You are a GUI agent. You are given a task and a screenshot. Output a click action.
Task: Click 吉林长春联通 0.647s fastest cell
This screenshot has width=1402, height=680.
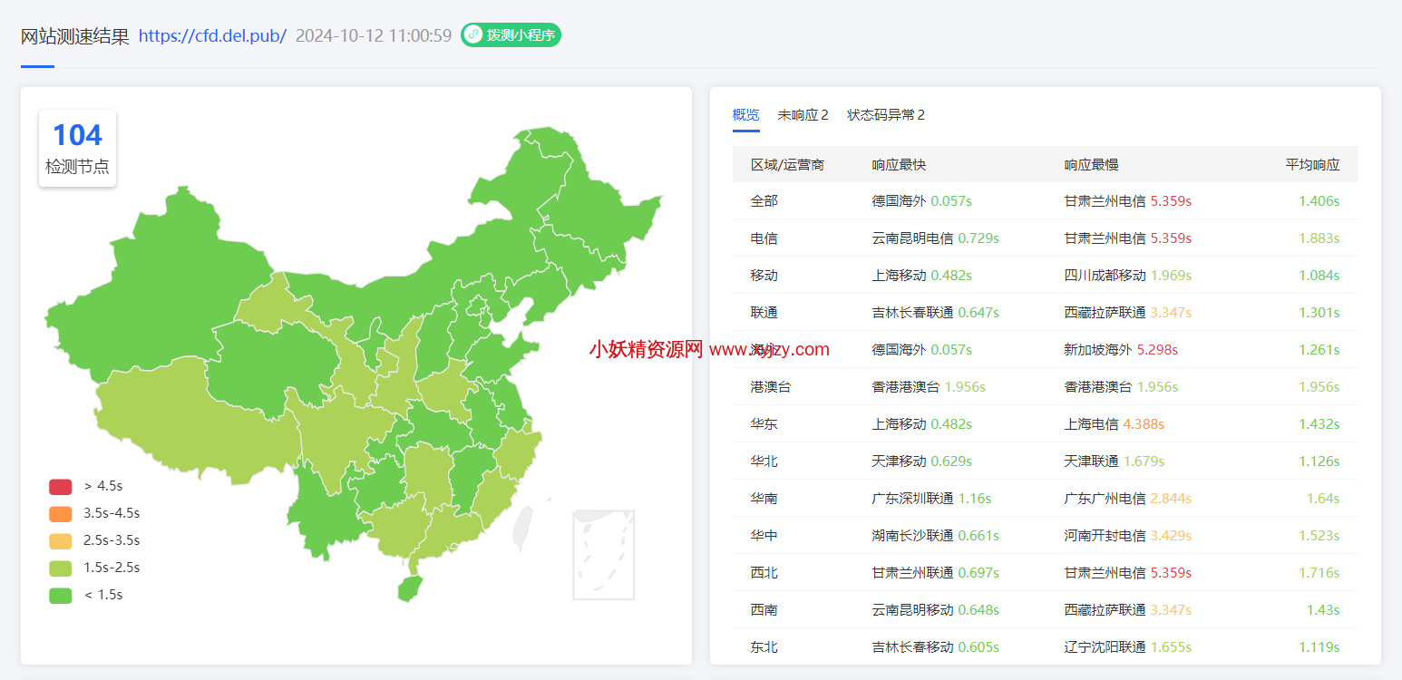click(x=936, y=313)
